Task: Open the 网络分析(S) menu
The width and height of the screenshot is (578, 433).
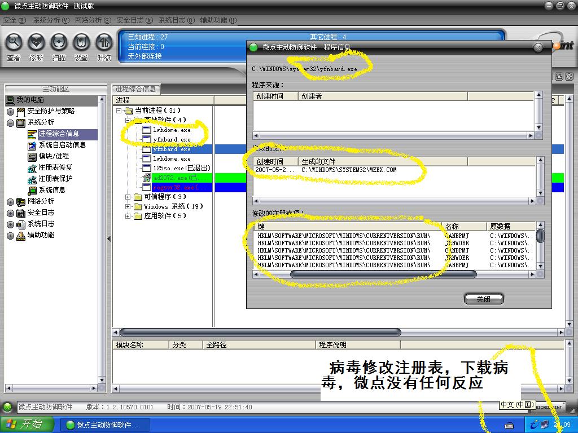Action: pos(93,20)
